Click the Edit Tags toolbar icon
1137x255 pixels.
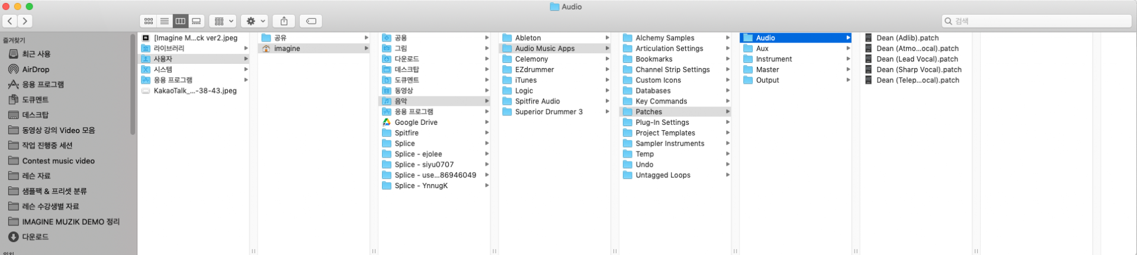311,21
